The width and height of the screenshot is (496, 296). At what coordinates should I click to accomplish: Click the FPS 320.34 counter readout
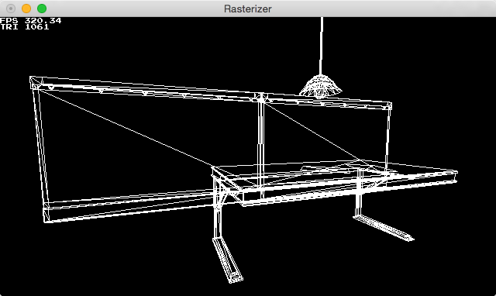coord(31,21)
